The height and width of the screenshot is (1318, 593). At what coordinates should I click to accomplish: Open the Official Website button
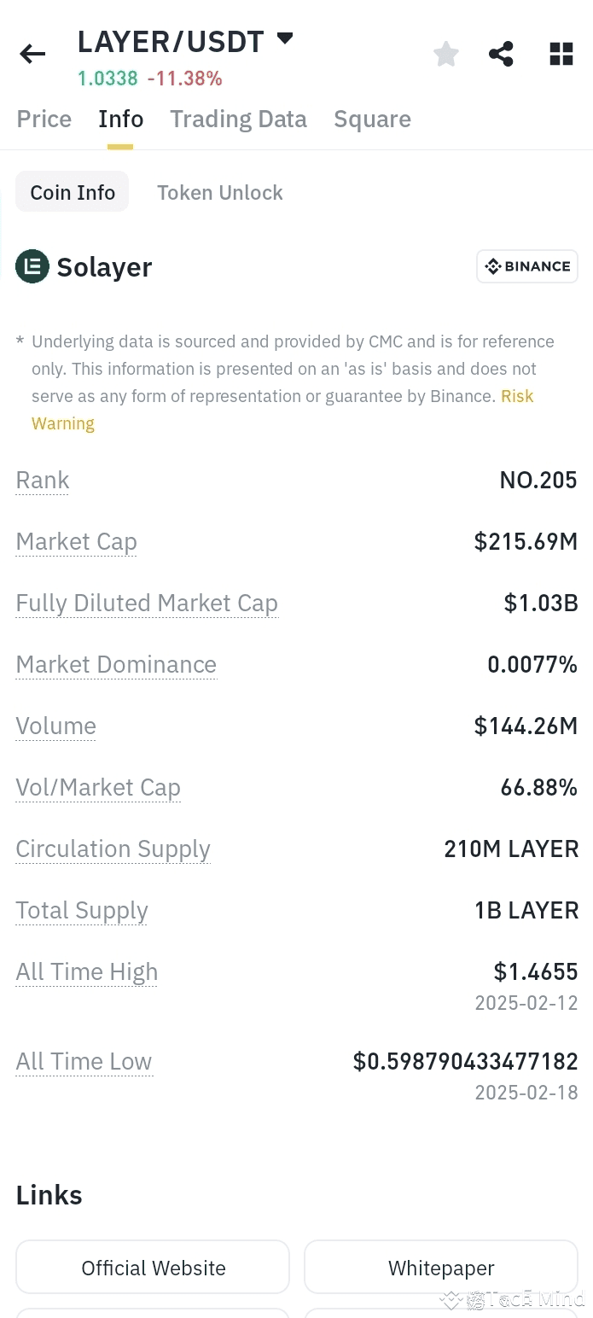[153, 1268]
